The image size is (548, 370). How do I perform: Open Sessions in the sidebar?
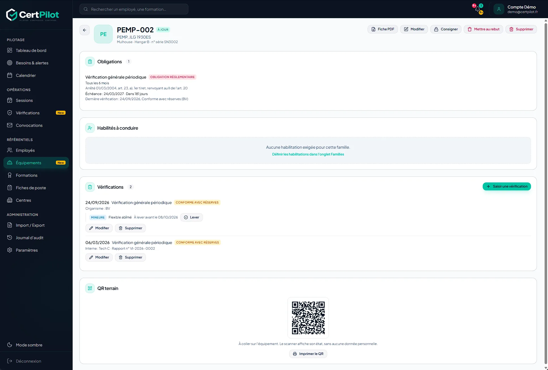(36, 100)
